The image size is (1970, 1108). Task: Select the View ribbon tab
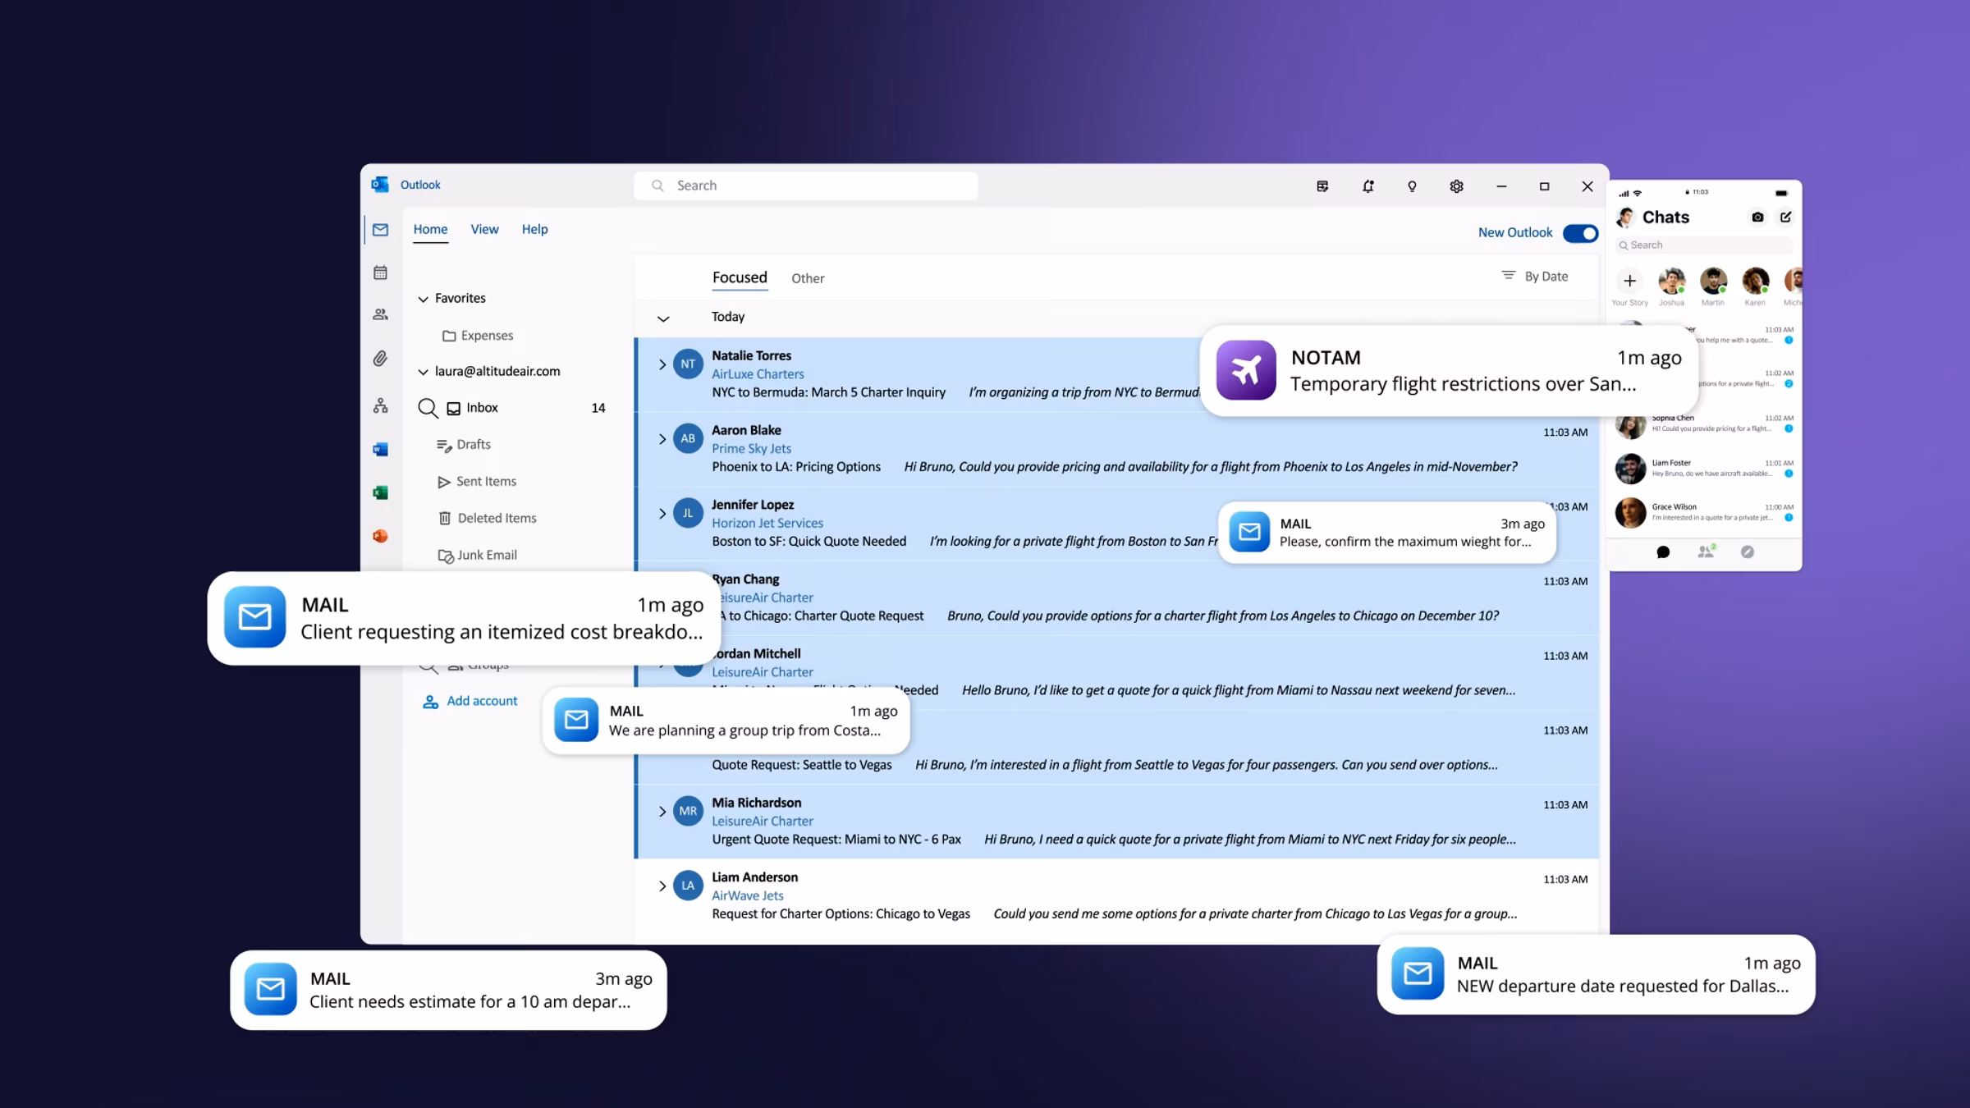click(x=484, y=229)
